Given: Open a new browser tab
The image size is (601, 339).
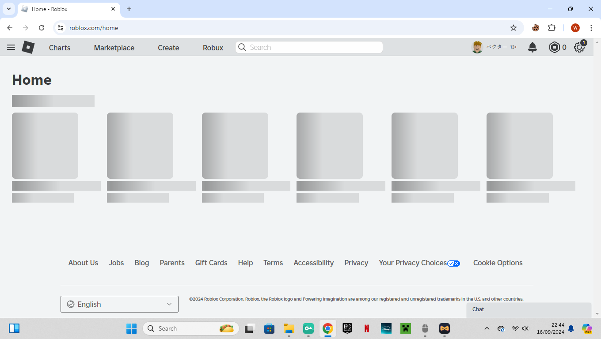Looking at the screenshot, I should 129,9.
